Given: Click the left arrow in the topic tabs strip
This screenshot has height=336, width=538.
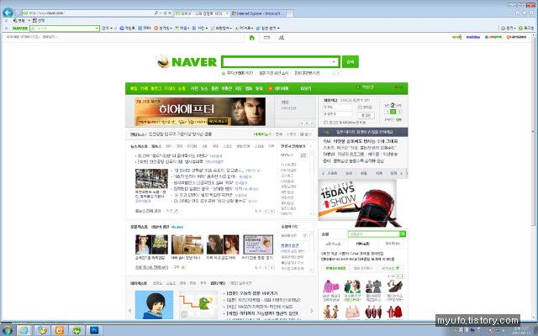Looking at the screenshot, I should coord(323,174).
